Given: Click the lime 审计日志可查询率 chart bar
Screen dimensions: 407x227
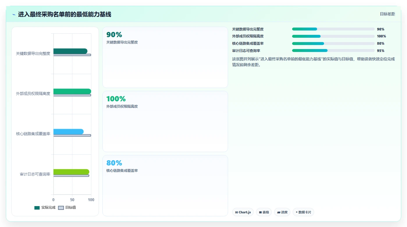Looking at the screenshot, I should pyautogui.click(x=71, y=172).
